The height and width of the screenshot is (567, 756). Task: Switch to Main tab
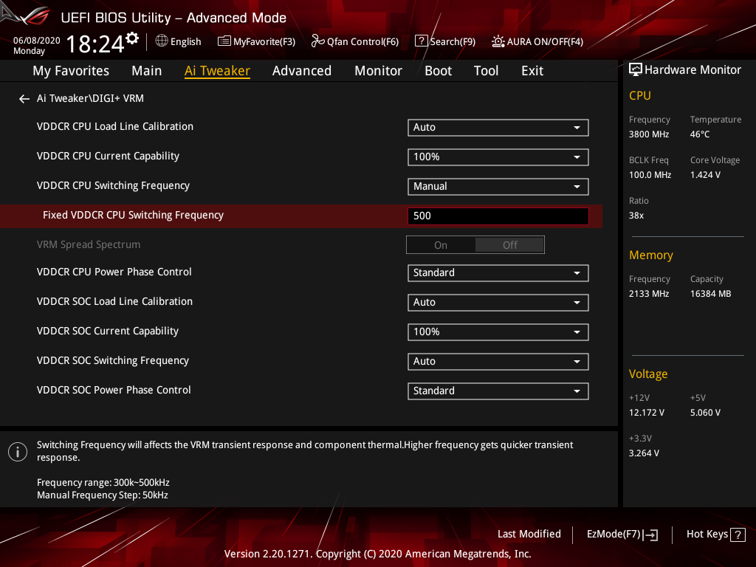(x=147, y=71)
